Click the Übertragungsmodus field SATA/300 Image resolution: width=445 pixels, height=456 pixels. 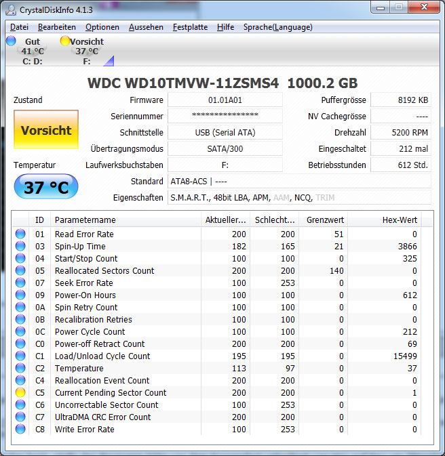coord(225,148)
